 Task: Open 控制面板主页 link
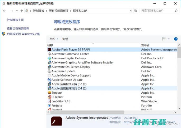coord(15,20)
